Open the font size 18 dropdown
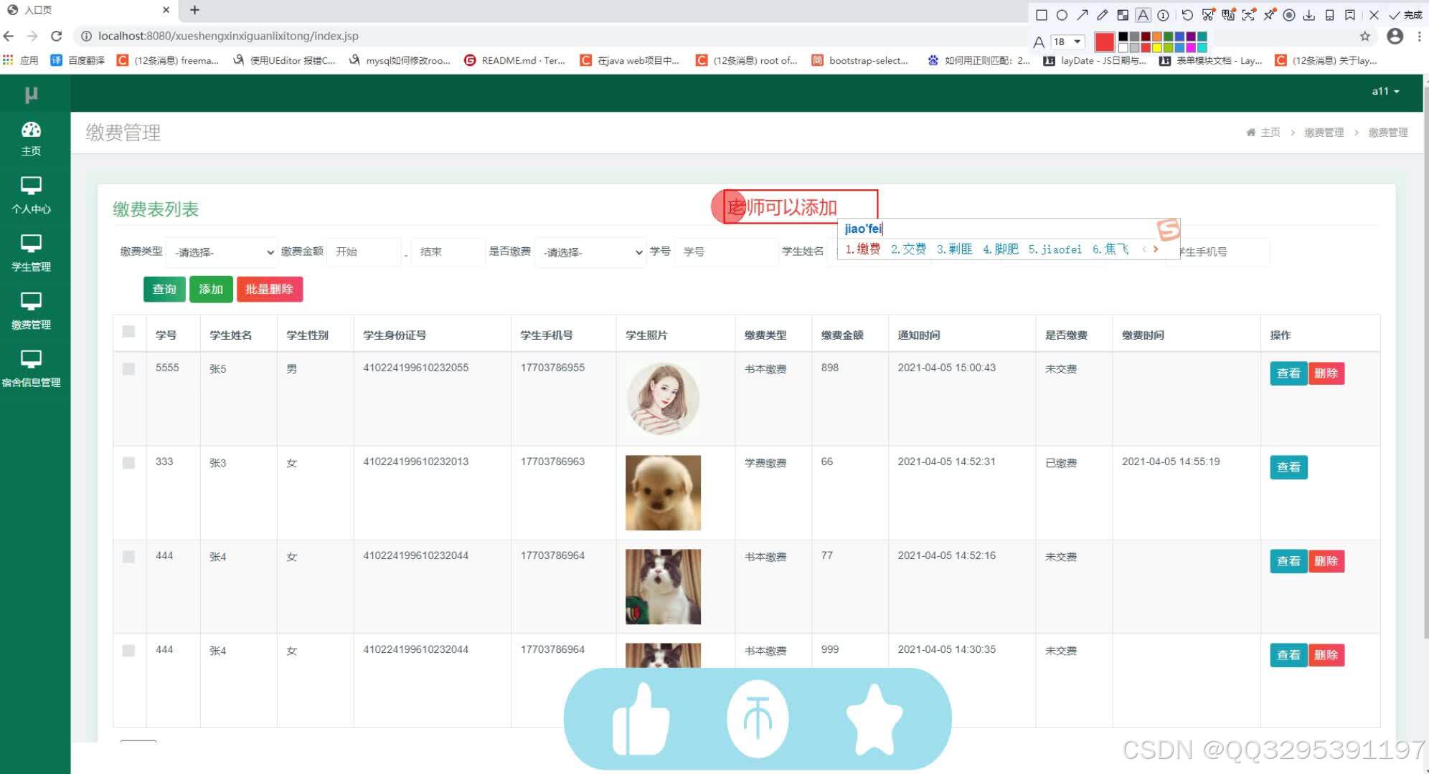The image size is (1429, 774). (1067, 42)
